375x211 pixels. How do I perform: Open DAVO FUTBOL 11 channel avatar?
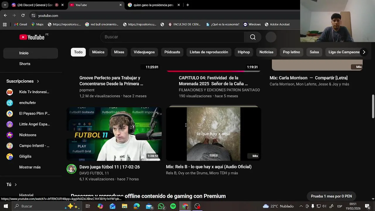(x=71, y=169)
